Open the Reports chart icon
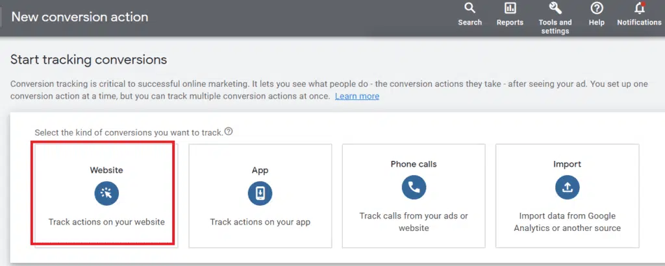The image size is (665, 266). [510, 8]
